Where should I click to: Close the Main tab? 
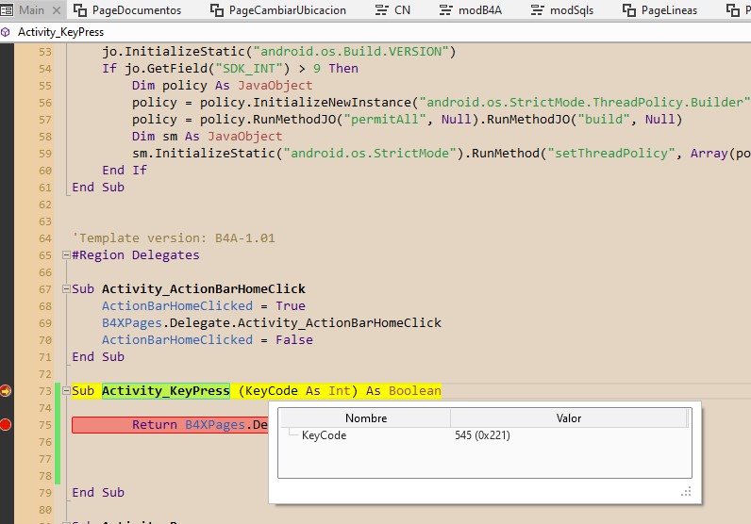pos(57,10)
